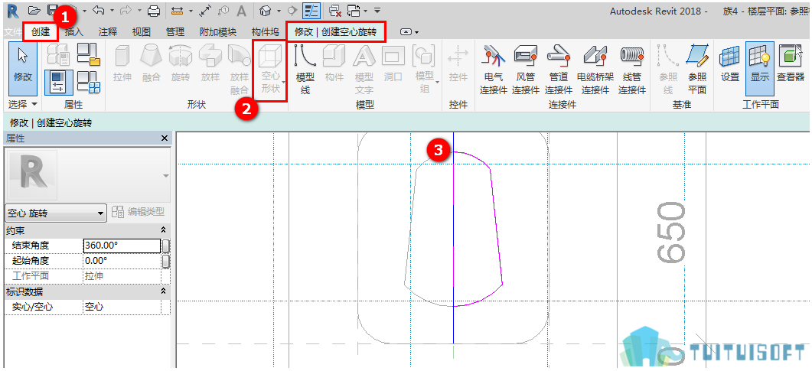Toggle the Properties palette button
812x371 pixels.
[58, 82]
